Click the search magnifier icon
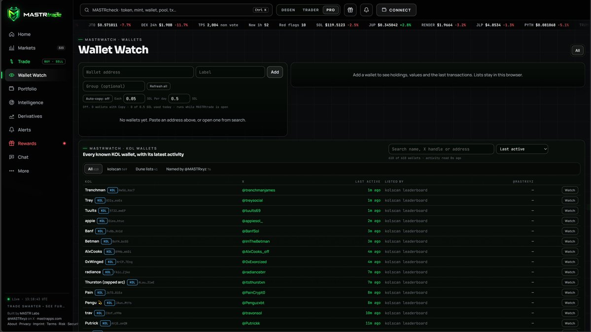This screenshot has width=591, height=332. pos(87,10)
